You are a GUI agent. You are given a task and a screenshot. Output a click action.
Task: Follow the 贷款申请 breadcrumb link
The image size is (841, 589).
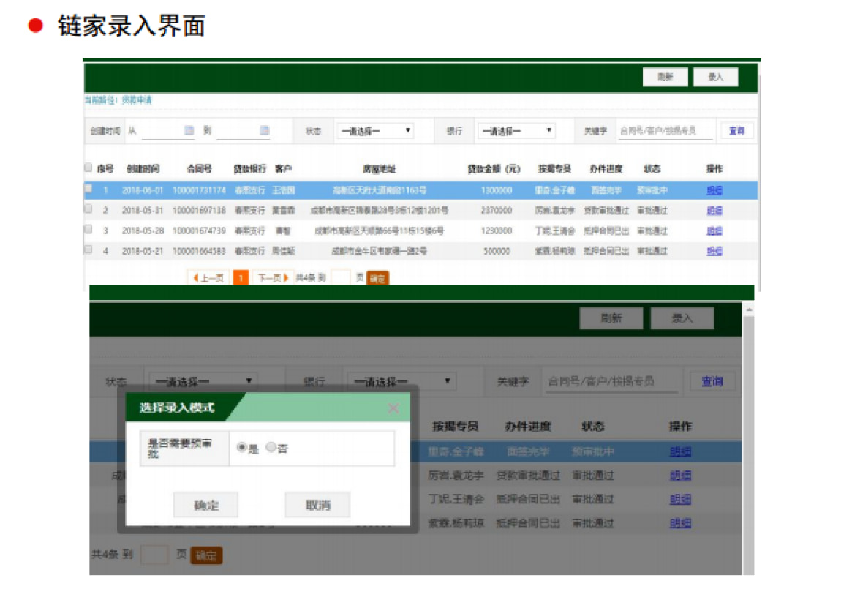click(x=137, y=100)
